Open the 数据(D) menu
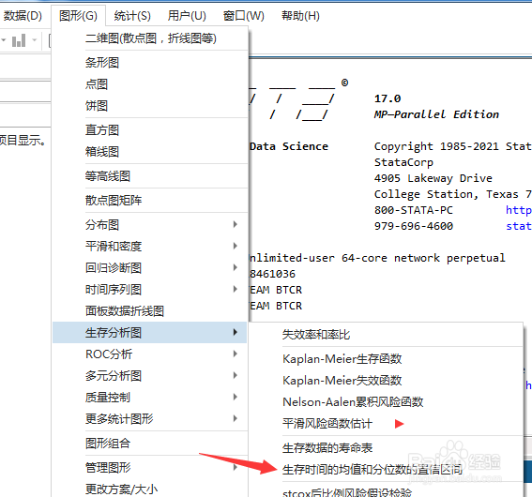 click(23, 16)
